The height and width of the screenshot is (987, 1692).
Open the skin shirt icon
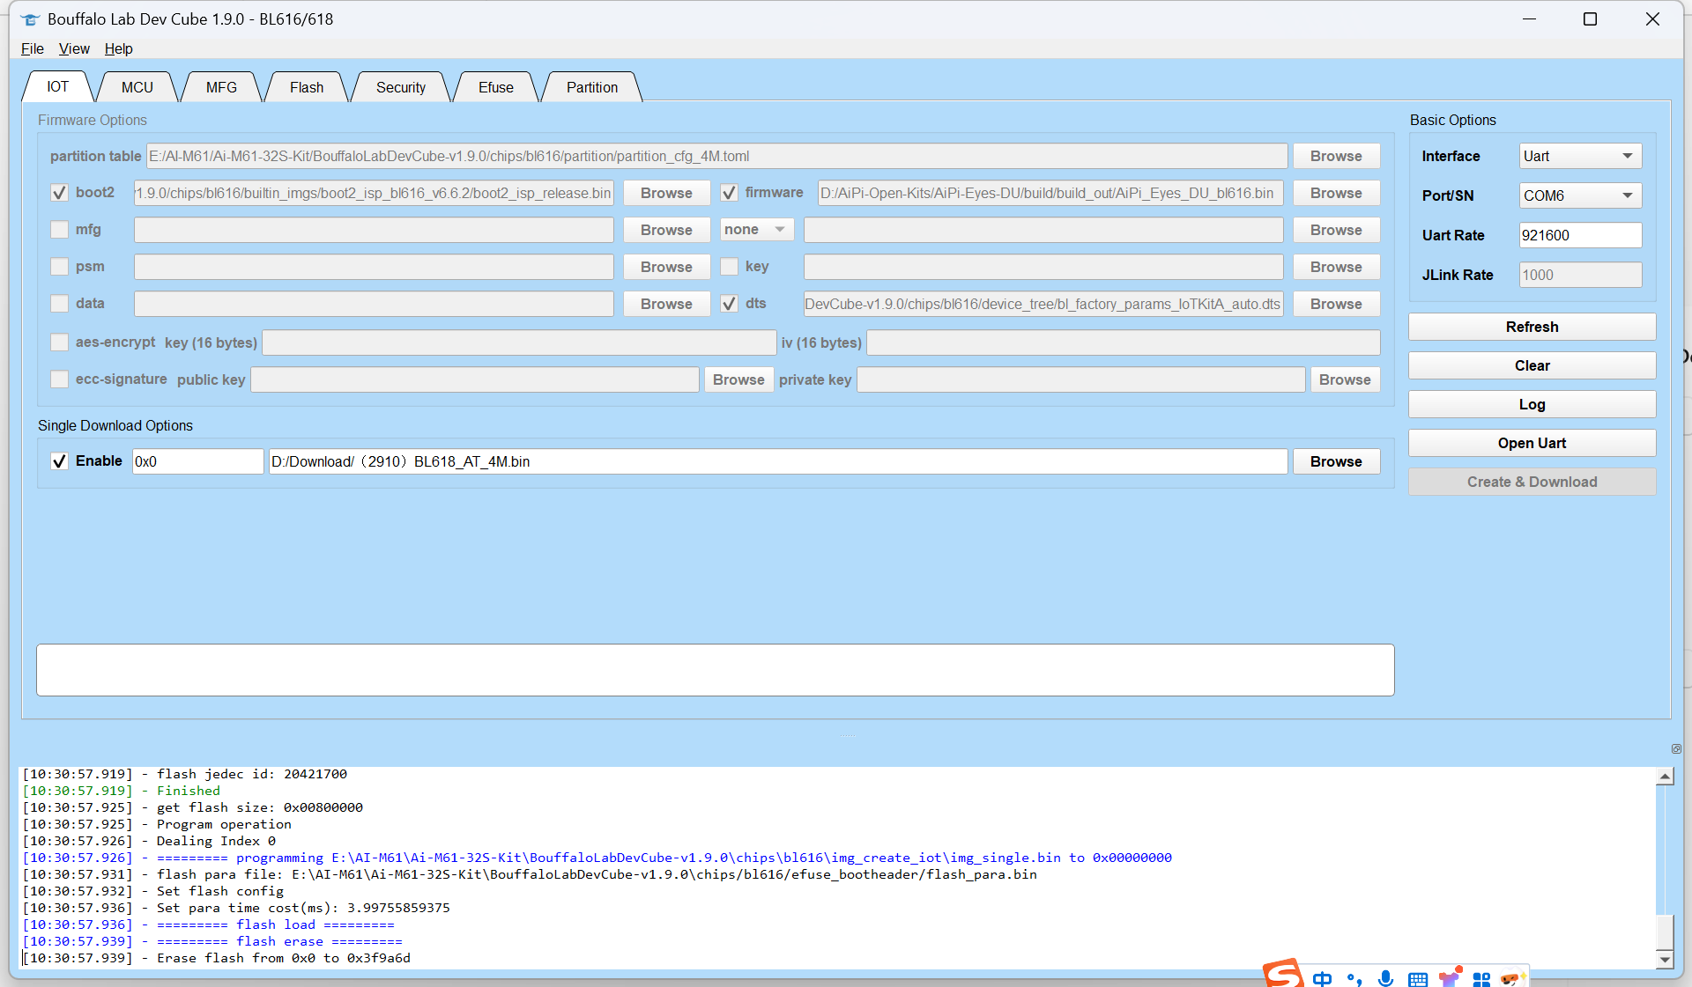point(1450,977)
